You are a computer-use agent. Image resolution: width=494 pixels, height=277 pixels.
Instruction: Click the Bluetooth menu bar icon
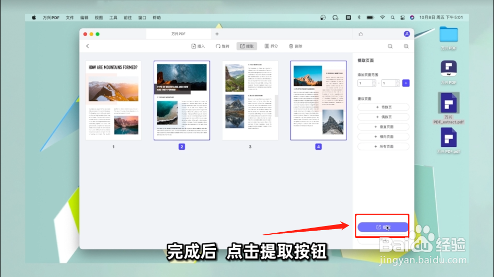(x=359, y=18)
